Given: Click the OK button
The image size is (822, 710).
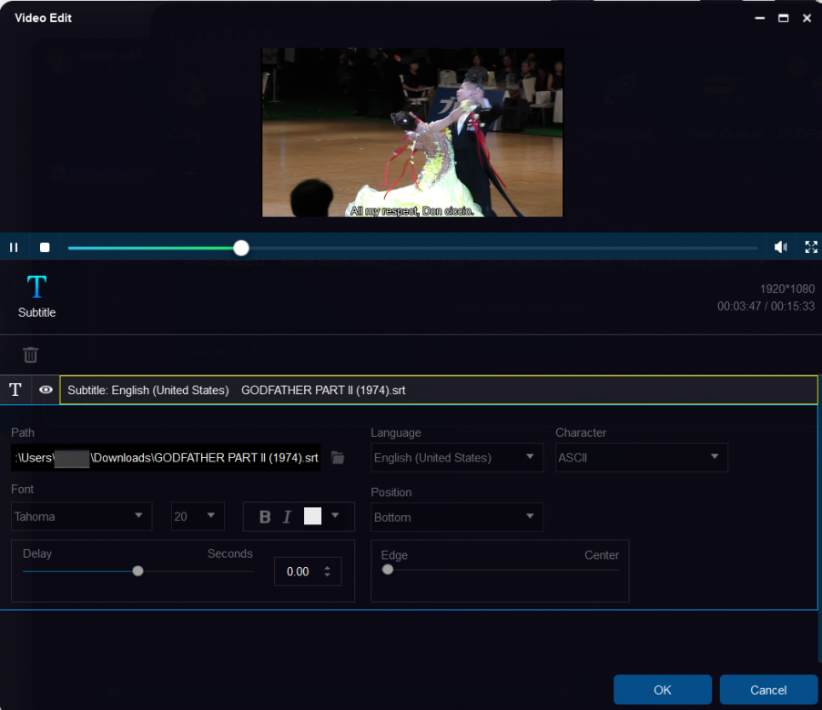Looking at the screenshot, I should click(663, 690).
